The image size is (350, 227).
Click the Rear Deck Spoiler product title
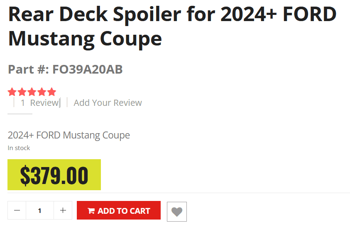point(172,26)
